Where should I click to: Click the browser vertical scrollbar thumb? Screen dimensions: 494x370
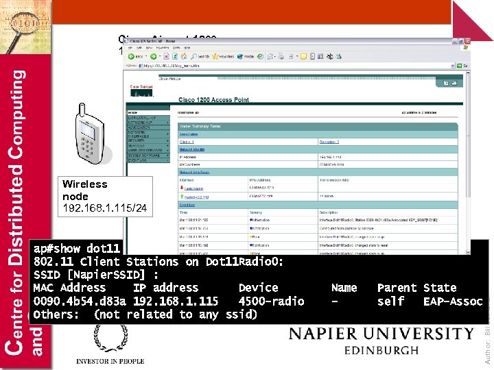coord(468,135)
